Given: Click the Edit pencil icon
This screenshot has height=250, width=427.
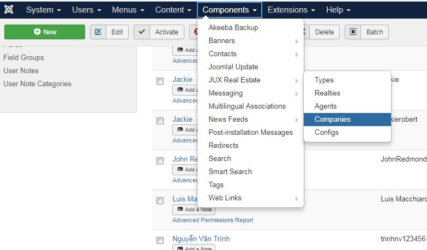Looking at the screenshot, I should [x=98, y=32].
